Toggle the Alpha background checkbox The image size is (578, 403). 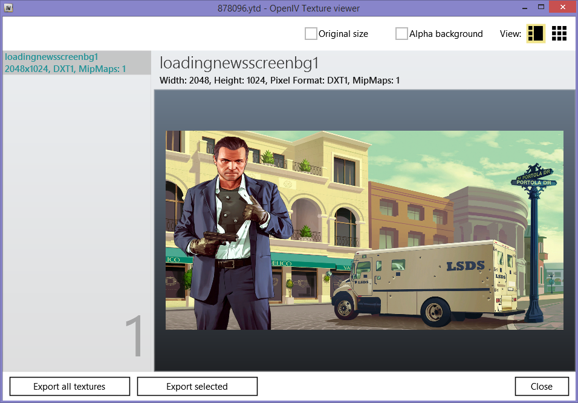(x=401, y=34)
